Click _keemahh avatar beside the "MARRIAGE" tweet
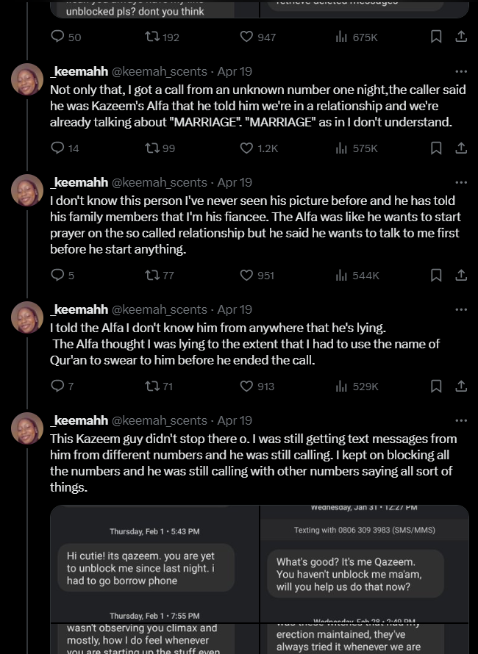This screenshot has height=654, width=478. [27, 79]
